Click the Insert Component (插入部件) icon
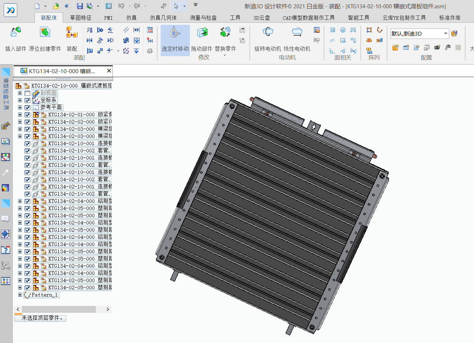Screen dimensions: 474x343 pos(16,32)
